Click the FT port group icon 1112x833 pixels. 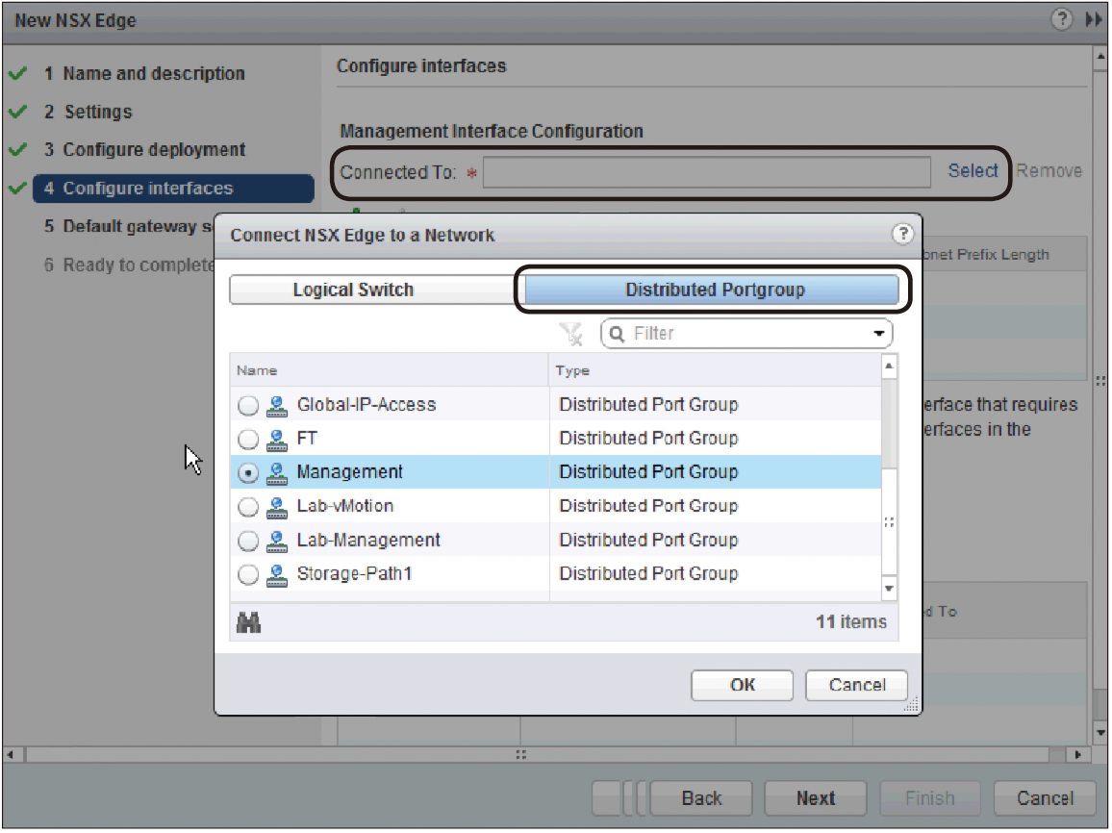277,440
